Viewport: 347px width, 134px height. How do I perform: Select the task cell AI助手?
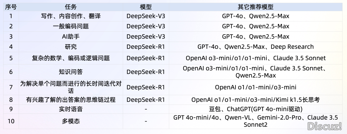click(71, 37)
